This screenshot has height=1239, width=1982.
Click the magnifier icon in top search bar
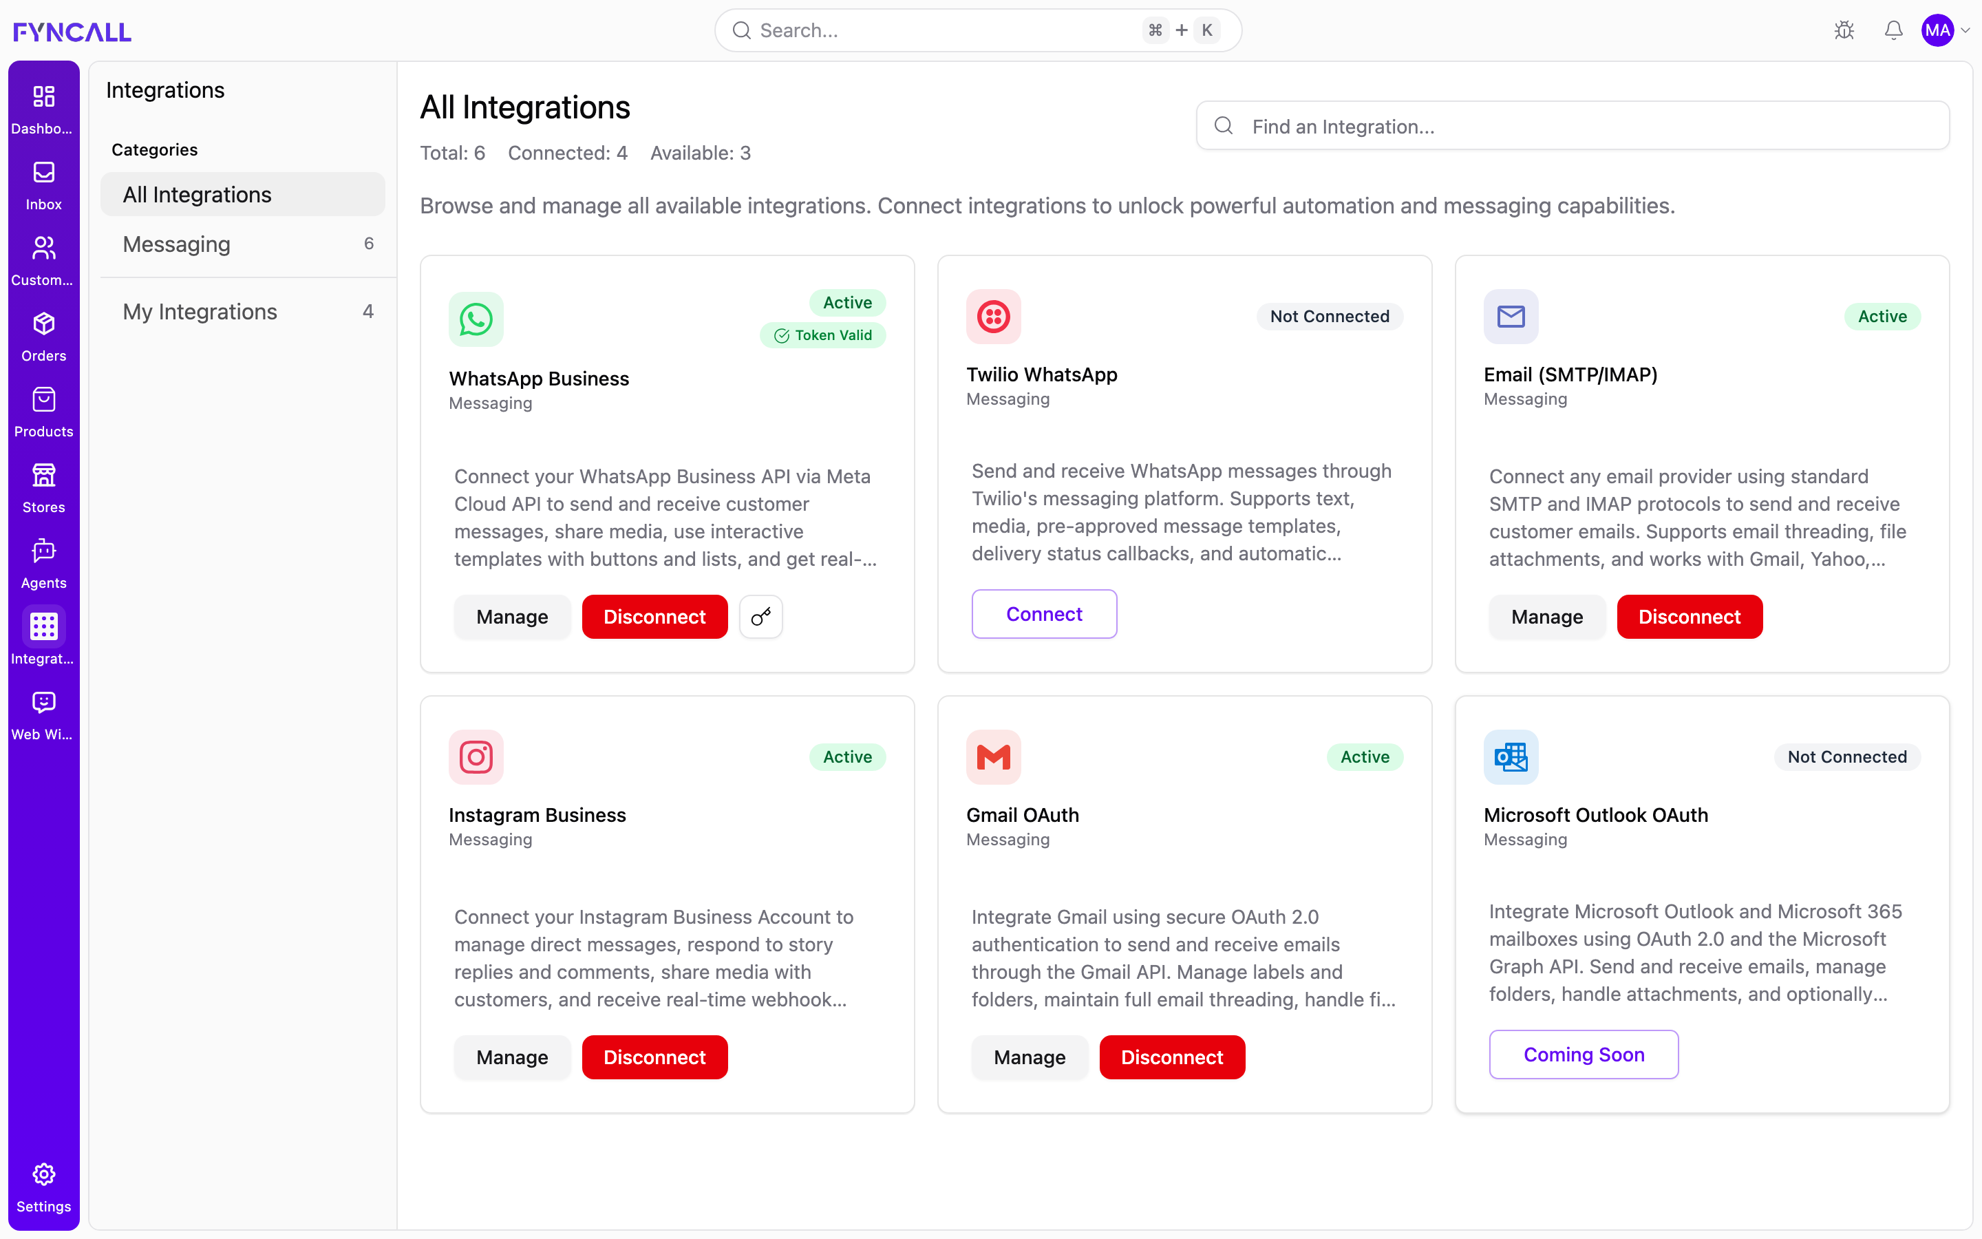click(741, 30)
